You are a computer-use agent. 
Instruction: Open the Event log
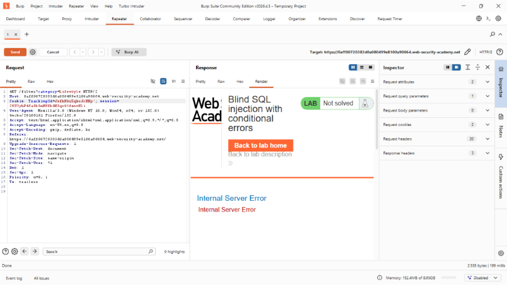(14, 278)
